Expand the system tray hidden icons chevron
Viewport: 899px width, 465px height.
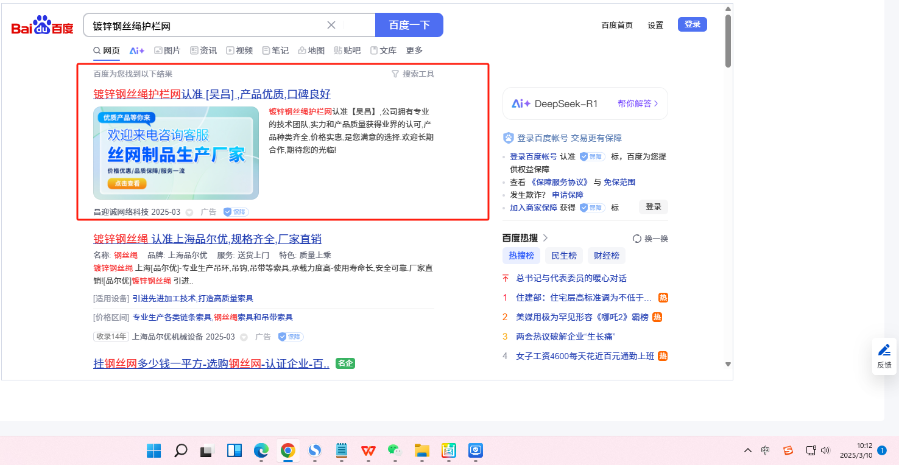[747, 450]
